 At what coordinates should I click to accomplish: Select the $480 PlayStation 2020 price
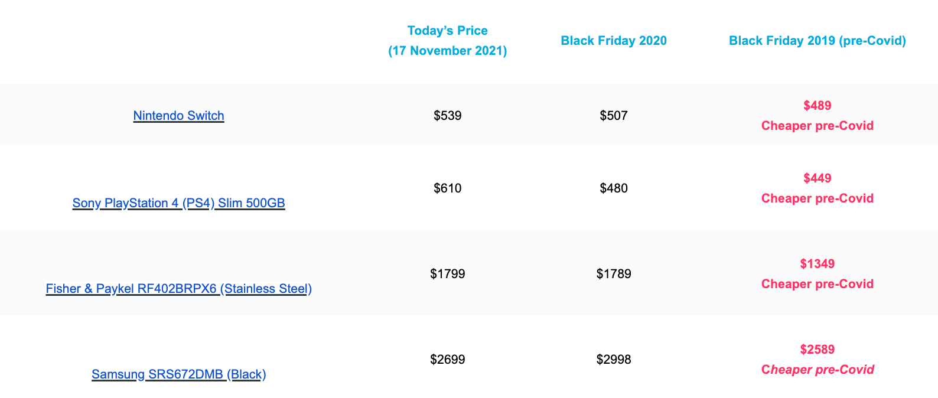(614, 188)
